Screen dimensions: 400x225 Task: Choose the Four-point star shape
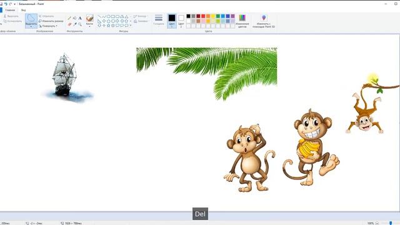(x=104, y=26)
